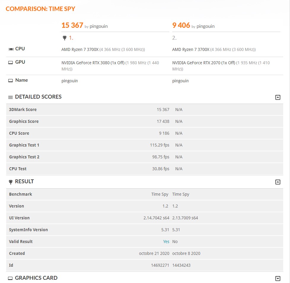Click the Benchmark row label
The image size is (290, 283).
pos(20,194)
